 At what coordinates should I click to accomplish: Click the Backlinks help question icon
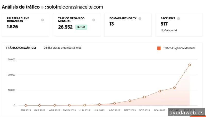(x=178, y=19)
